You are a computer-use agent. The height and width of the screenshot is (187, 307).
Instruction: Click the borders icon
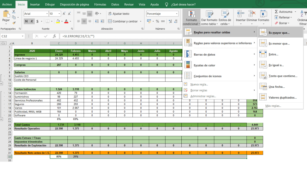point(48,21)
